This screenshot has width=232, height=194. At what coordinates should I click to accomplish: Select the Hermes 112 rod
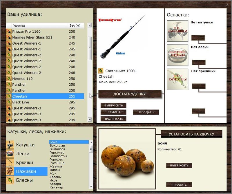(x=45, y=78)
